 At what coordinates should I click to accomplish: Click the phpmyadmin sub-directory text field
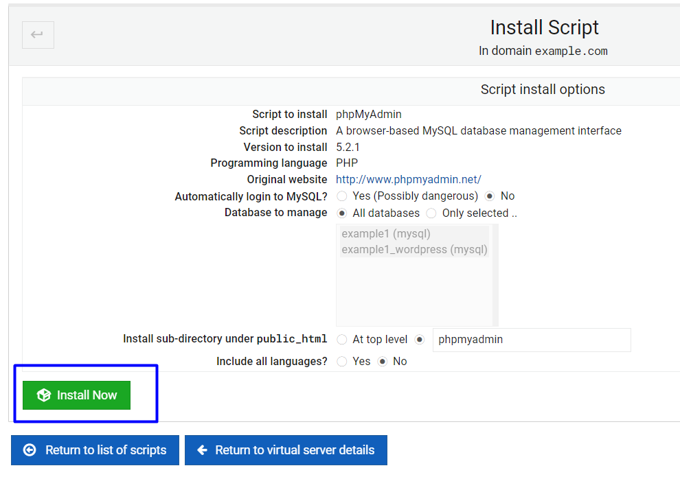click(x=532, y=340)
